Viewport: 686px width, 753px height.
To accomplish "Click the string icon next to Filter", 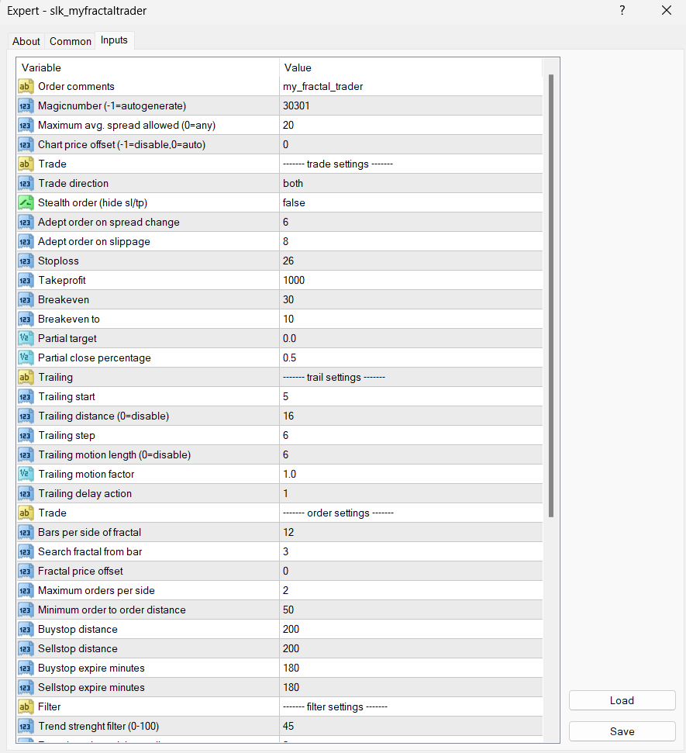I will point(26,707).
